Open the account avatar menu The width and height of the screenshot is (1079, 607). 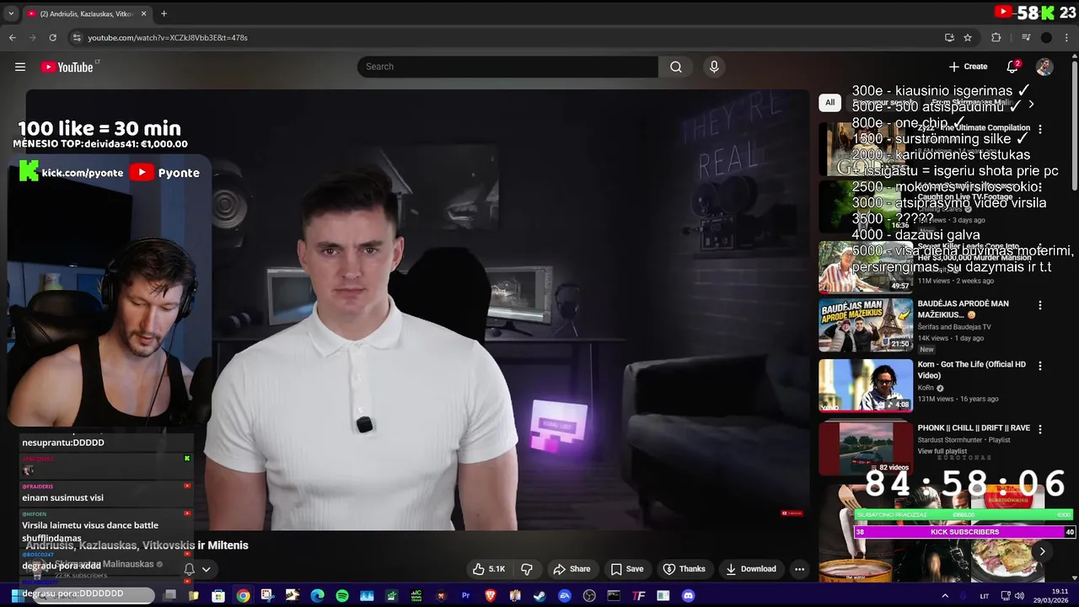1044,67
